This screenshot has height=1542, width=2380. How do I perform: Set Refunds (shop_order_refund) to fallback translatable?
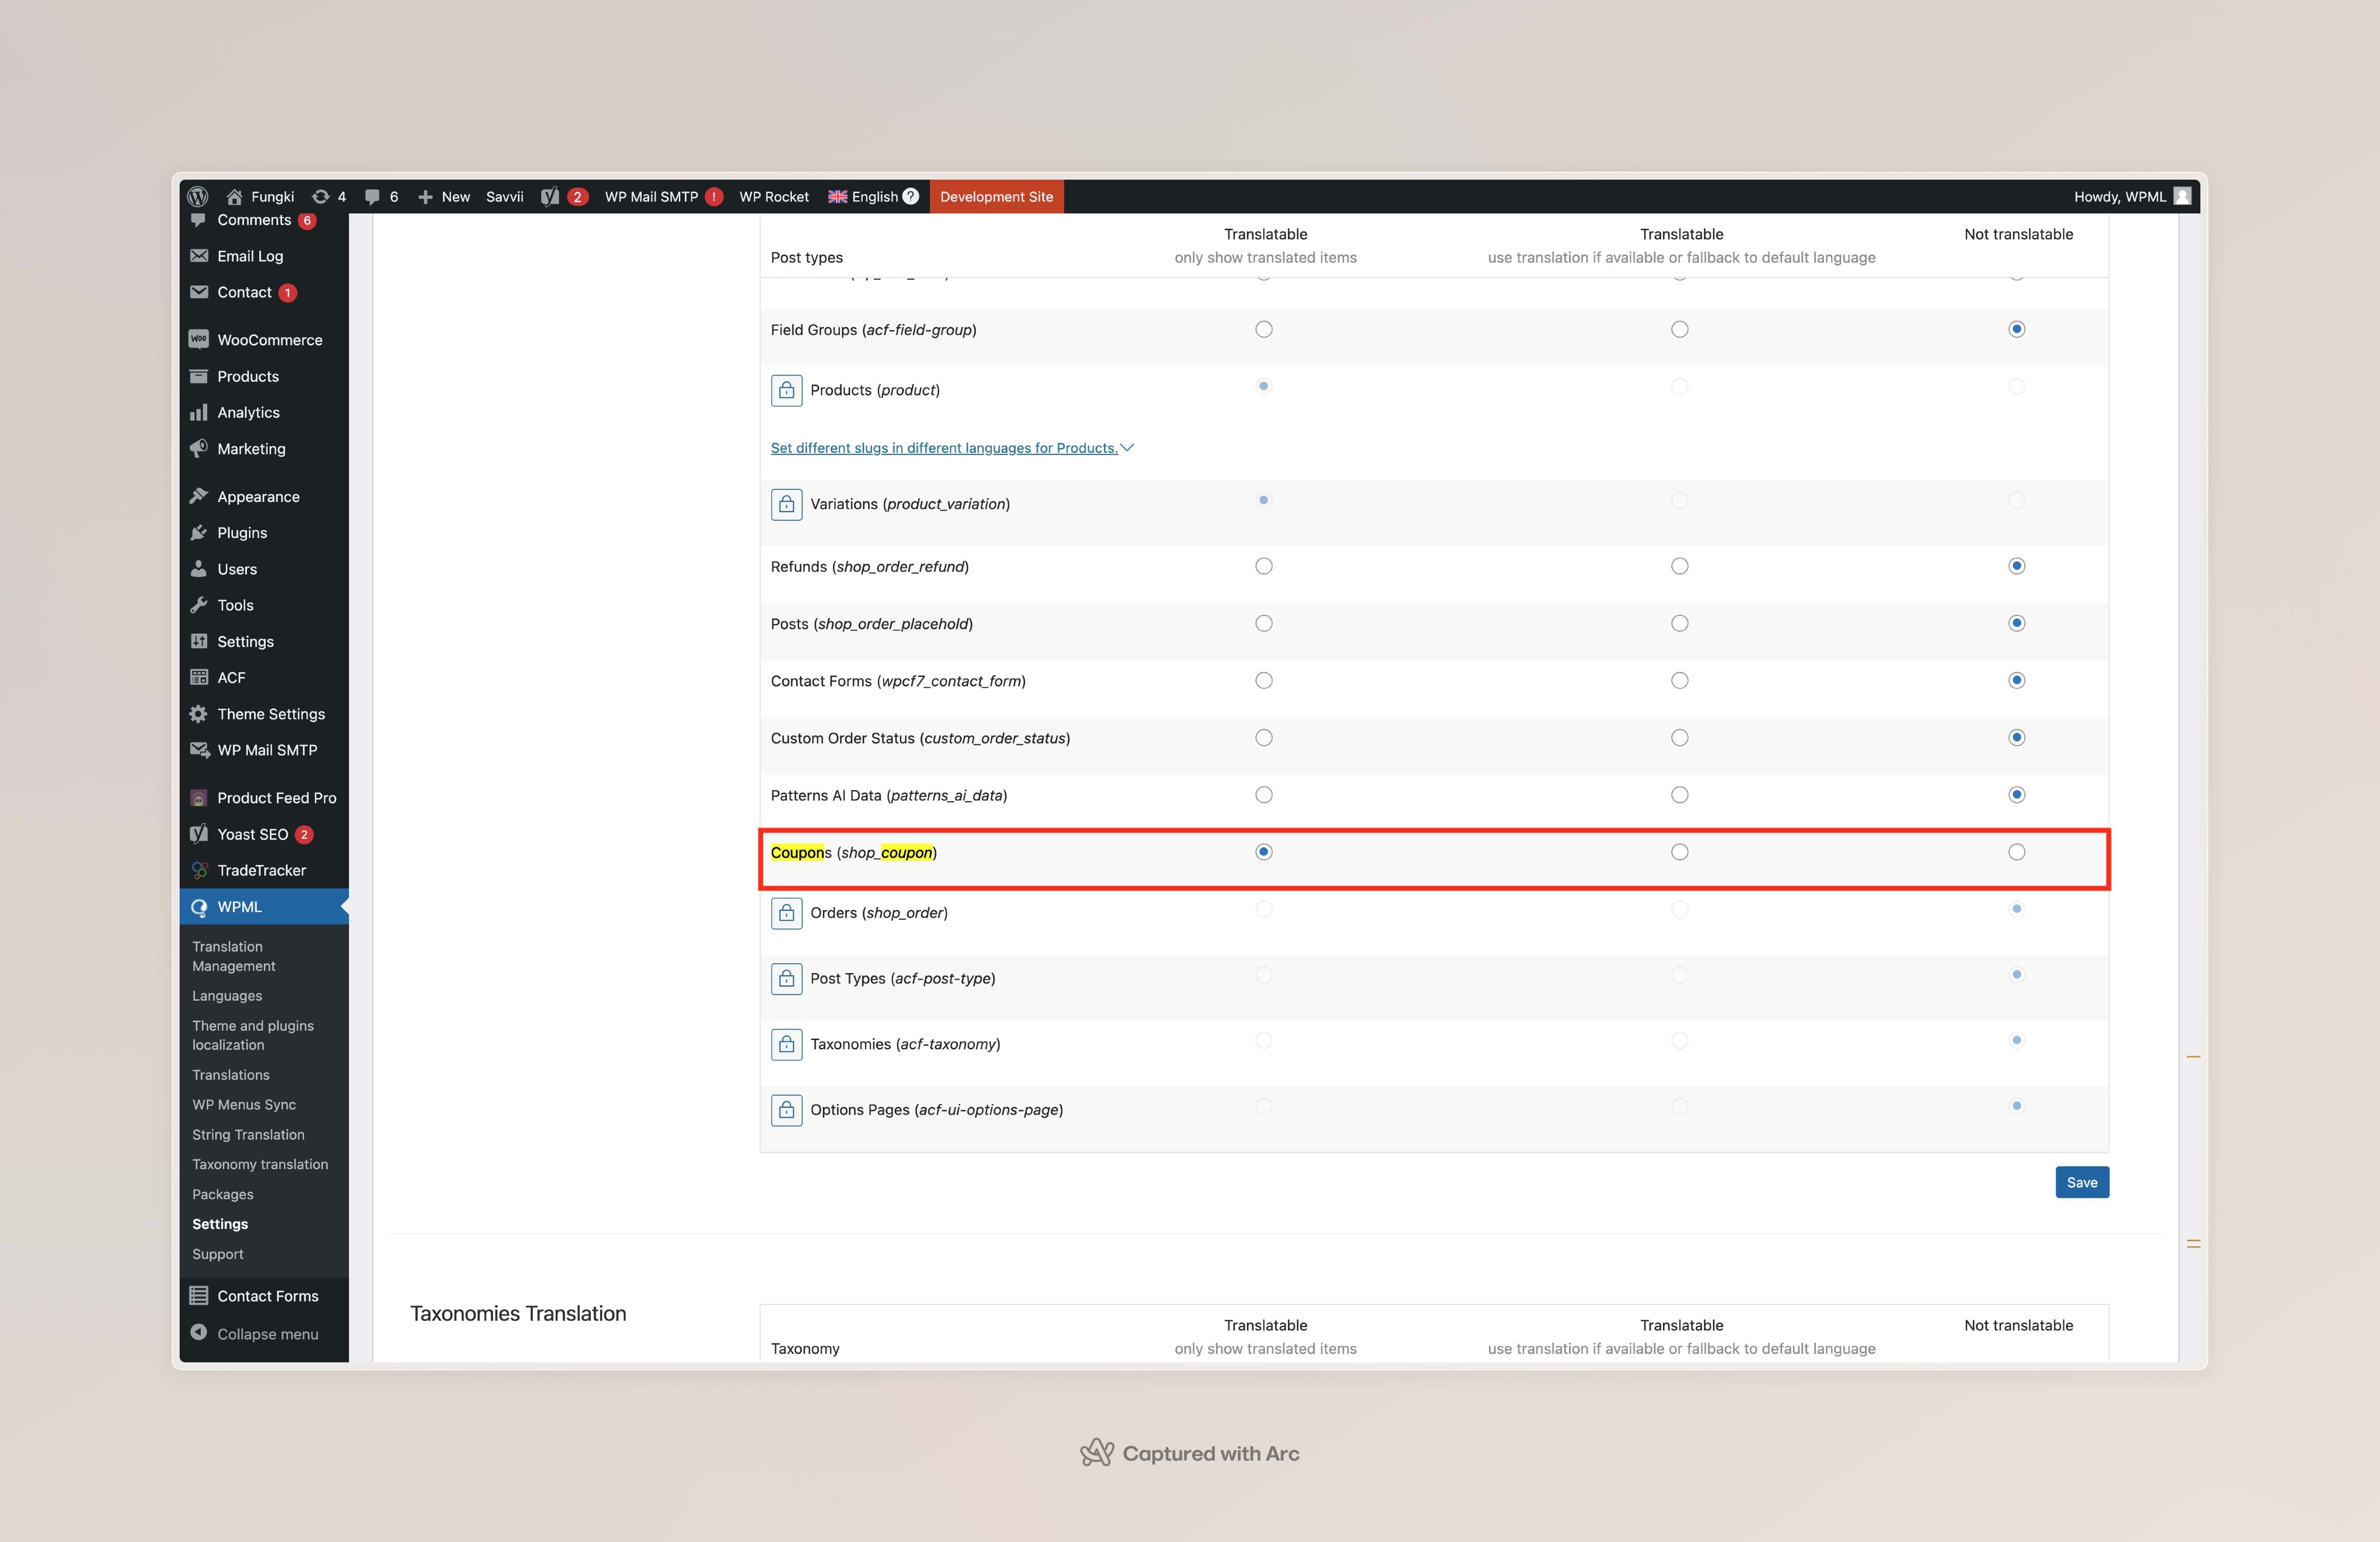point(1680,566)
